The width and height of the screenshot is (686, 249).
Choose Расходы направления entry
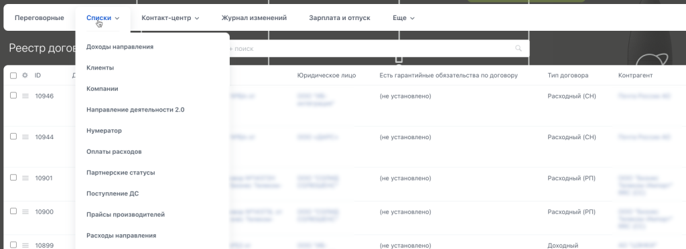point(121,236)
